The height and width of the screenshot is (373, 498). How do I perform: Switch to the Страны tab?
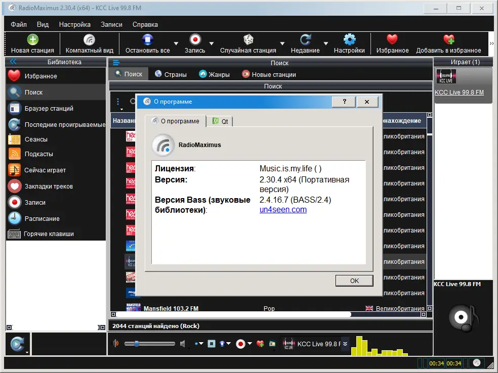(x=171, y=74)
